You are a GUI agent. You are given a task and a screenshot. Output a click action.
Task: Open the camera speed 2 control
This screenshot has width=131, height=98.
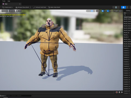pos(121,11)
